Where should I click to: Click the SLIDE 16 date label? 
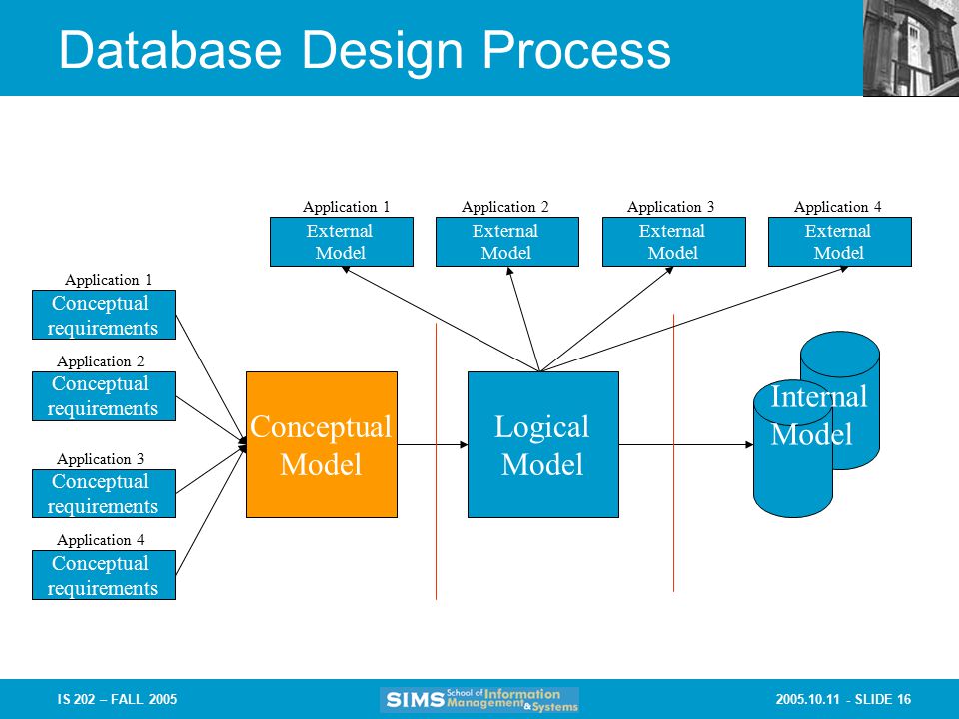pyautogui.click(x=843, y=699)
